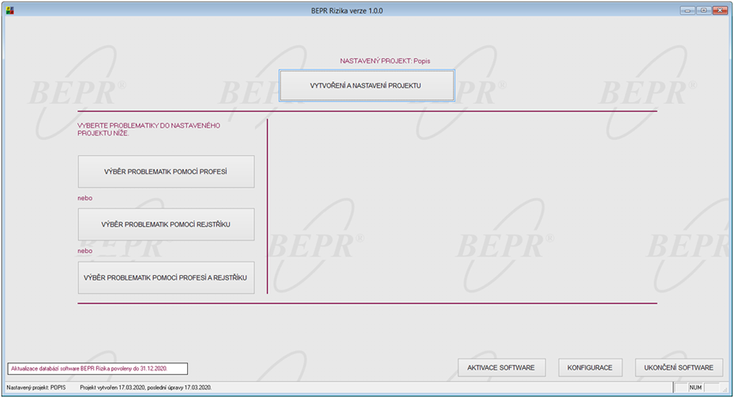Click the database update notice field
Viewport: 734px width, 398px height.
[97, 369]
